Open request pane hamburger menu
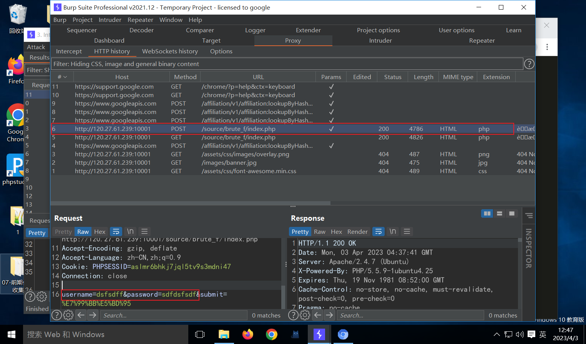Screen dimensions: 586x344 point(144,232)
